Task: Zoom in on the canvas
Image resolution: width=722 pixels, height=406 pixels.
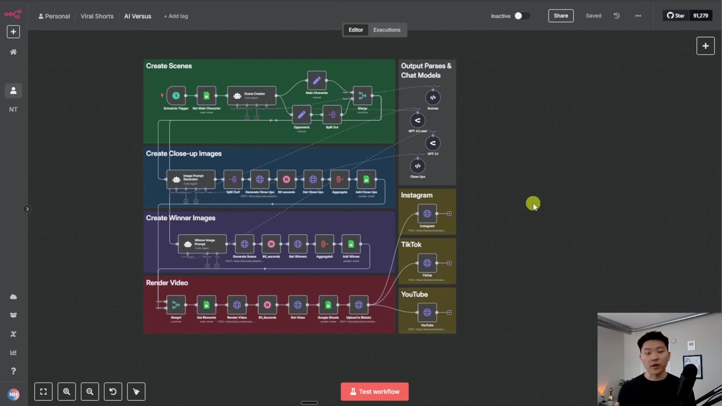Action: tap(67, 392)
